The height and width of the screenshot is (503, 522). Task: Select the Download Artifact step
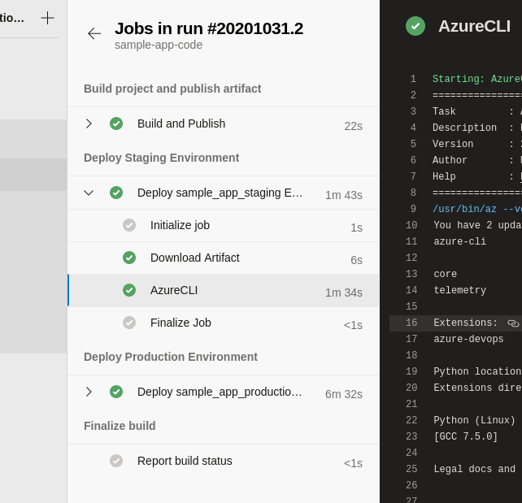coord(224,258)
